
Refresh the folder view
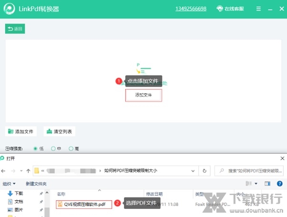point(204,171)
